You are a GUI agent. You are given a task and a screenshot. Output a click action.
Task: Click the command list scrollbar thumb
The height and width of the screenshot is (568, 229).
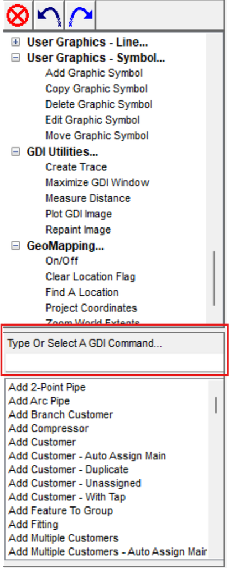pos(216,405)
